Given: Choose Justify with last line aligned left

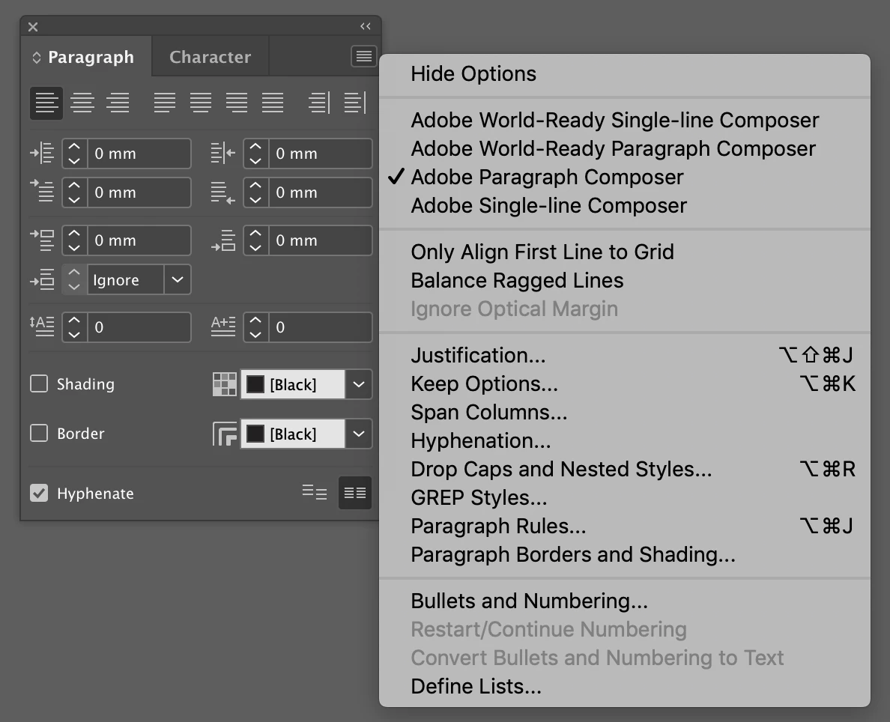Looking at the screenshot, I should click(x=165, y=103).
